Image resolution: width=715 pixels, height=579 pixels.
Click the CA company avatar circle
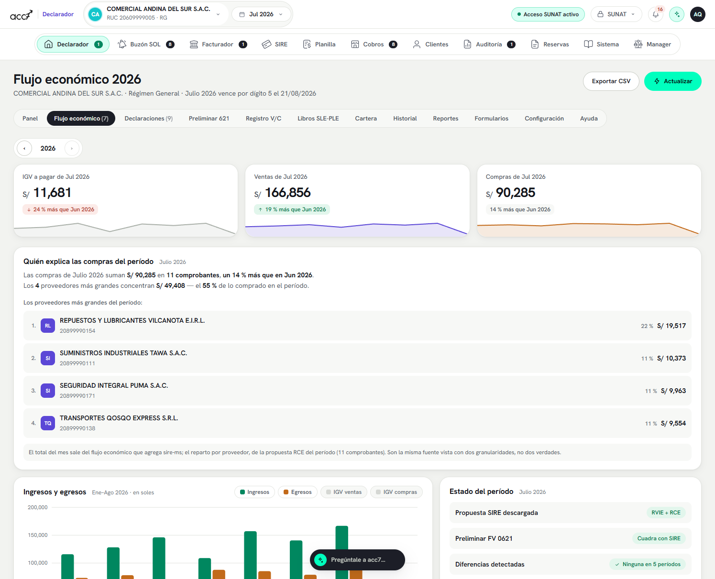[x=96, y=14]
